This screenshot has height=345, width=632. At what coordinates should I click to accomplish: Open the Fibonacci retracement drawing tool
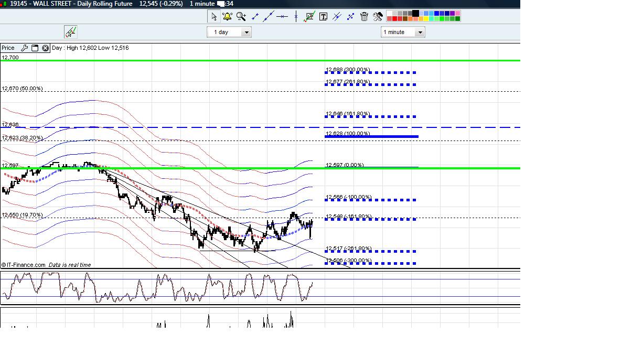pos(309,17)
